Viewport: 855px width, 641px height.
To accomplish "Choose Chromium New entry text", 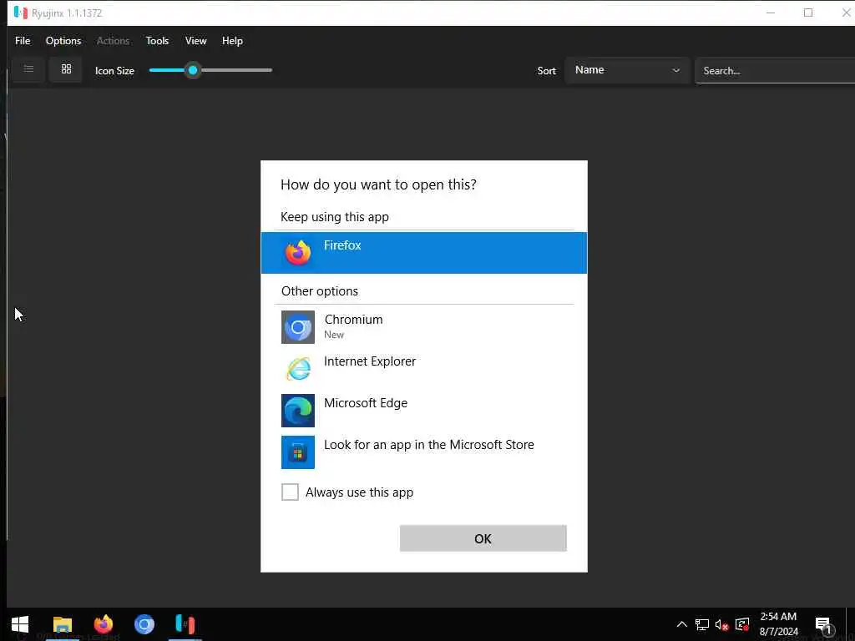I will tap(353, 326).
